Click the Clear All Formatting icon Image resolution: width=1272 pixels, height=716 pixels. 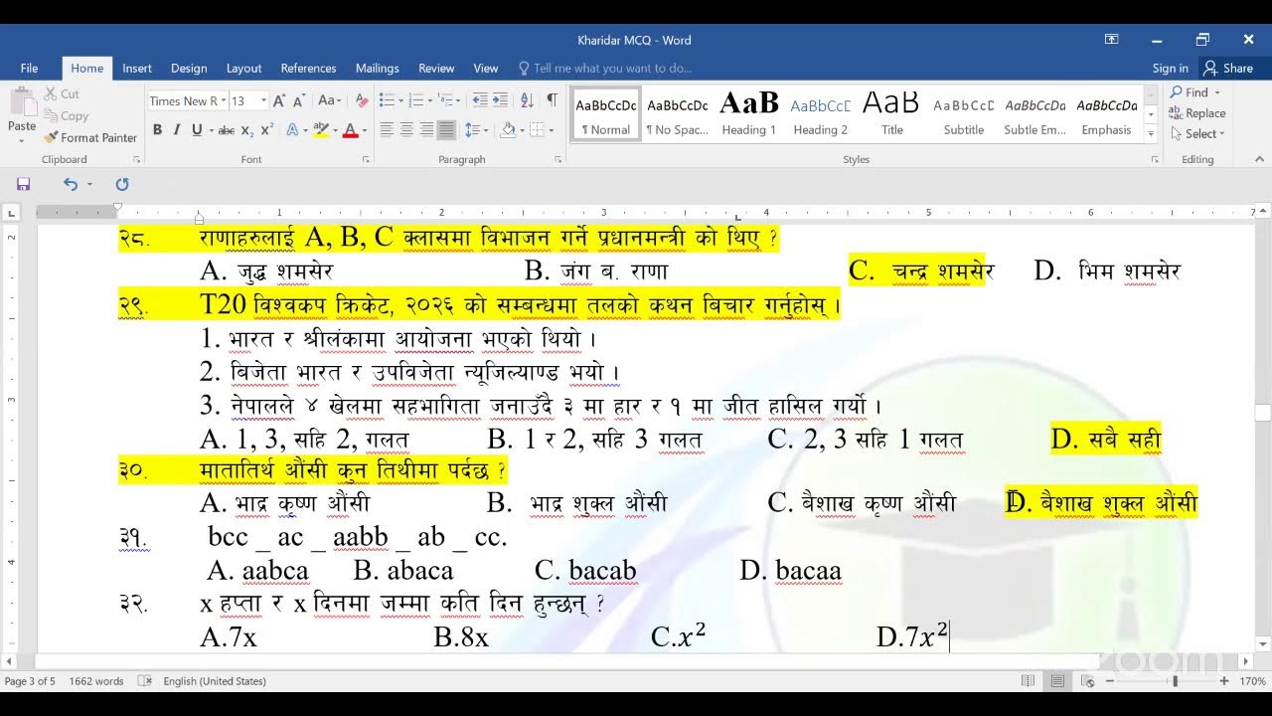362,100
